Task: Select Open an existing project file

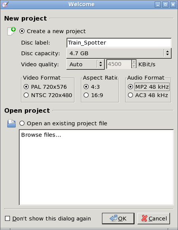Action: click(x=22, y=123)
